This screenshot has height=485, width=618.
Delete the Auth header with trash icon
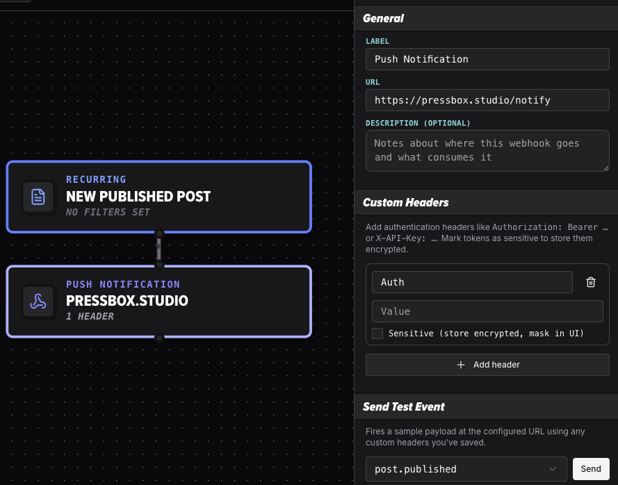(x=590, y=282)
